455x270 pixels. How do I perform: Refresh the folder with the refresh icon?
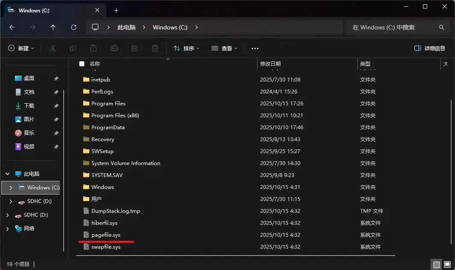pyautogui.click(x=73, y=27)
